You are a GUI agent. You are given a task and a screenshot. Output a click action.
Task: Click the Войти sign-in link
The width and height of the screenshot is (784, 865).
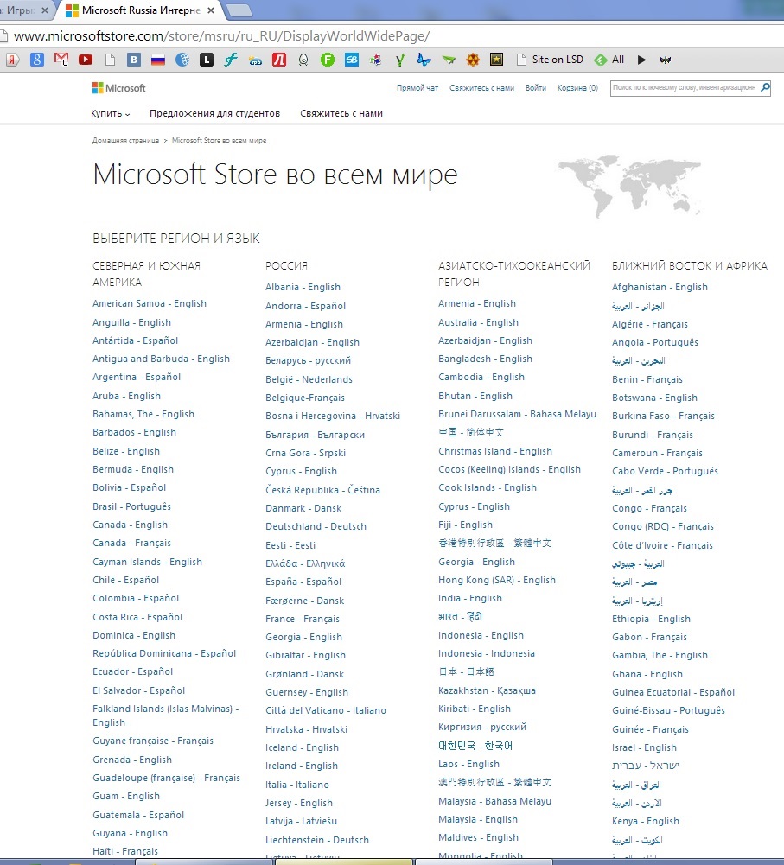pos(536,88)
